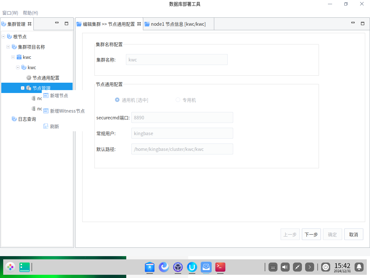Open the terminal icon in taskbar

(x=220, y=267)
